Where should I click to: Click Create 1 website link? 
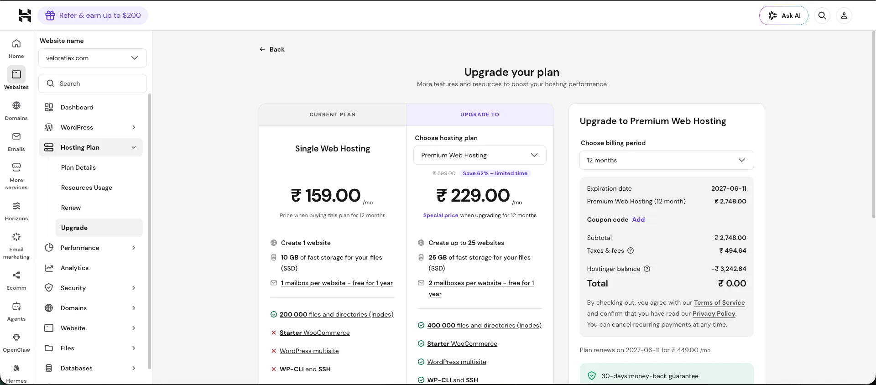(x=306, y=243)
